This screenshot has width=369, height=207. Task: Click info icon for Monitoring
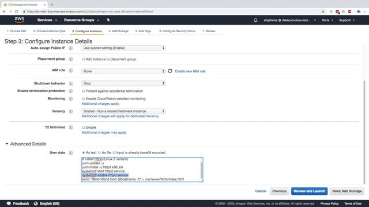tap(70, 99)
